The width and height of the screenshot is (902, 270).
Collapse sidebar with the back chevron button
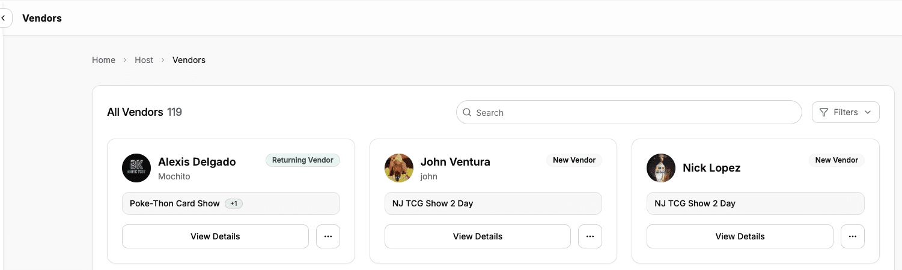click(4, 18)
